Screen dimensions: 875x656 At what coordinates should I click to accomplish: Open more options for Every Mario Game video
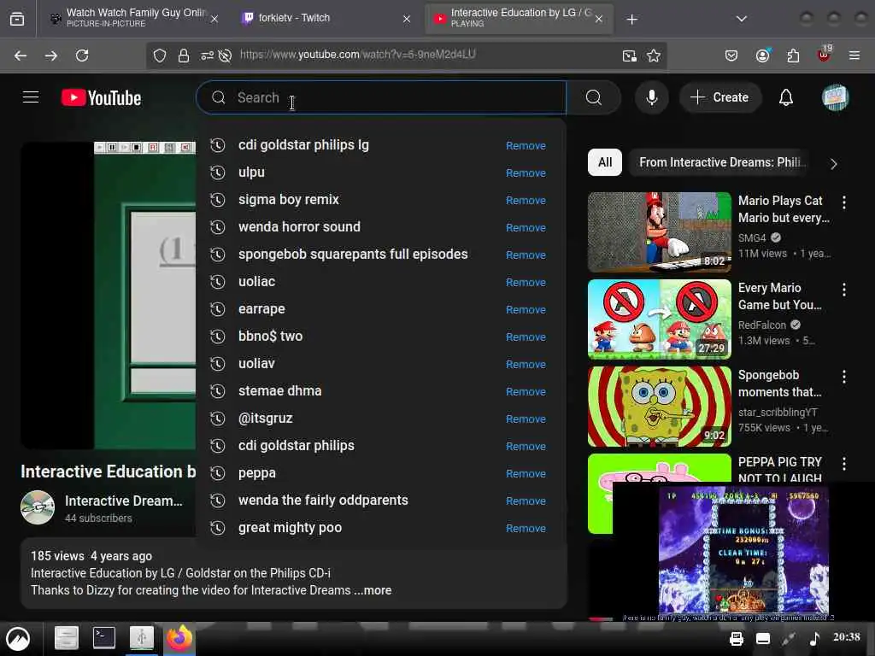click(x=843, y=290)
